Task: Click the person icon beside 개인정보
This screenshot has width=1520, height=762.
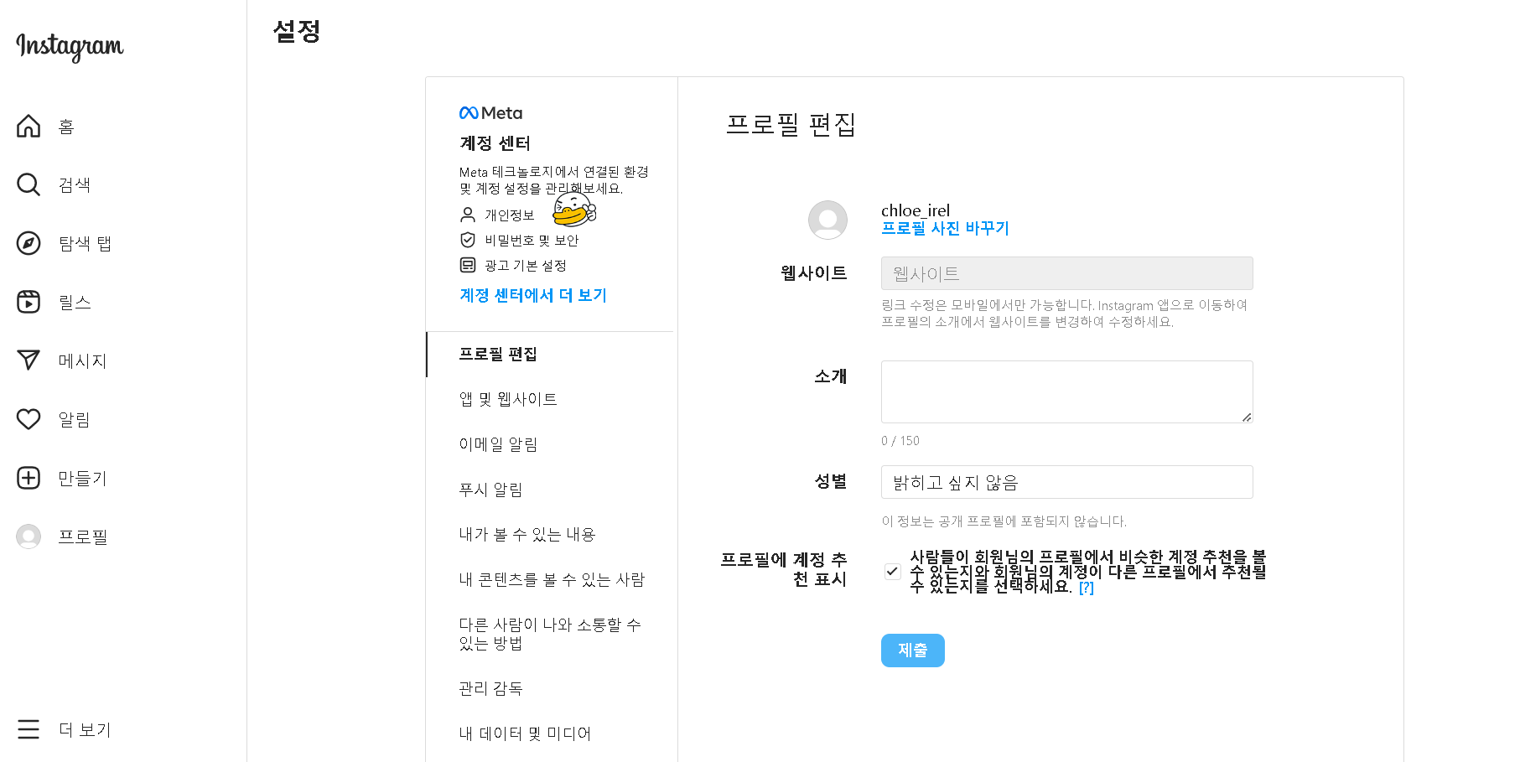Action: tap(468, 215)
